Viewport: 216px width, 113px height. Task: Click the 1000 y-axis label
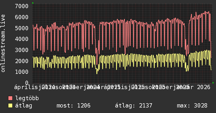click(x=22, y=72)
